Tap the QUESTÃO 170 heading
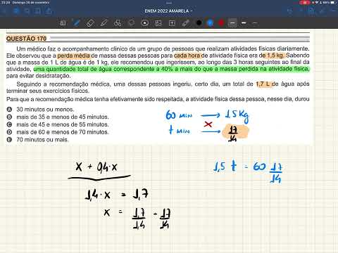338x253 pixels. pyautogui.click(x=26, y=39)
